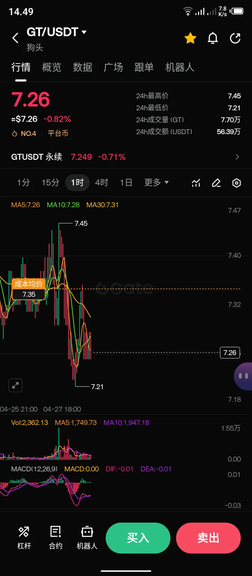
Task: Open the floating assistant bubble
Action: tap(243, 376)
